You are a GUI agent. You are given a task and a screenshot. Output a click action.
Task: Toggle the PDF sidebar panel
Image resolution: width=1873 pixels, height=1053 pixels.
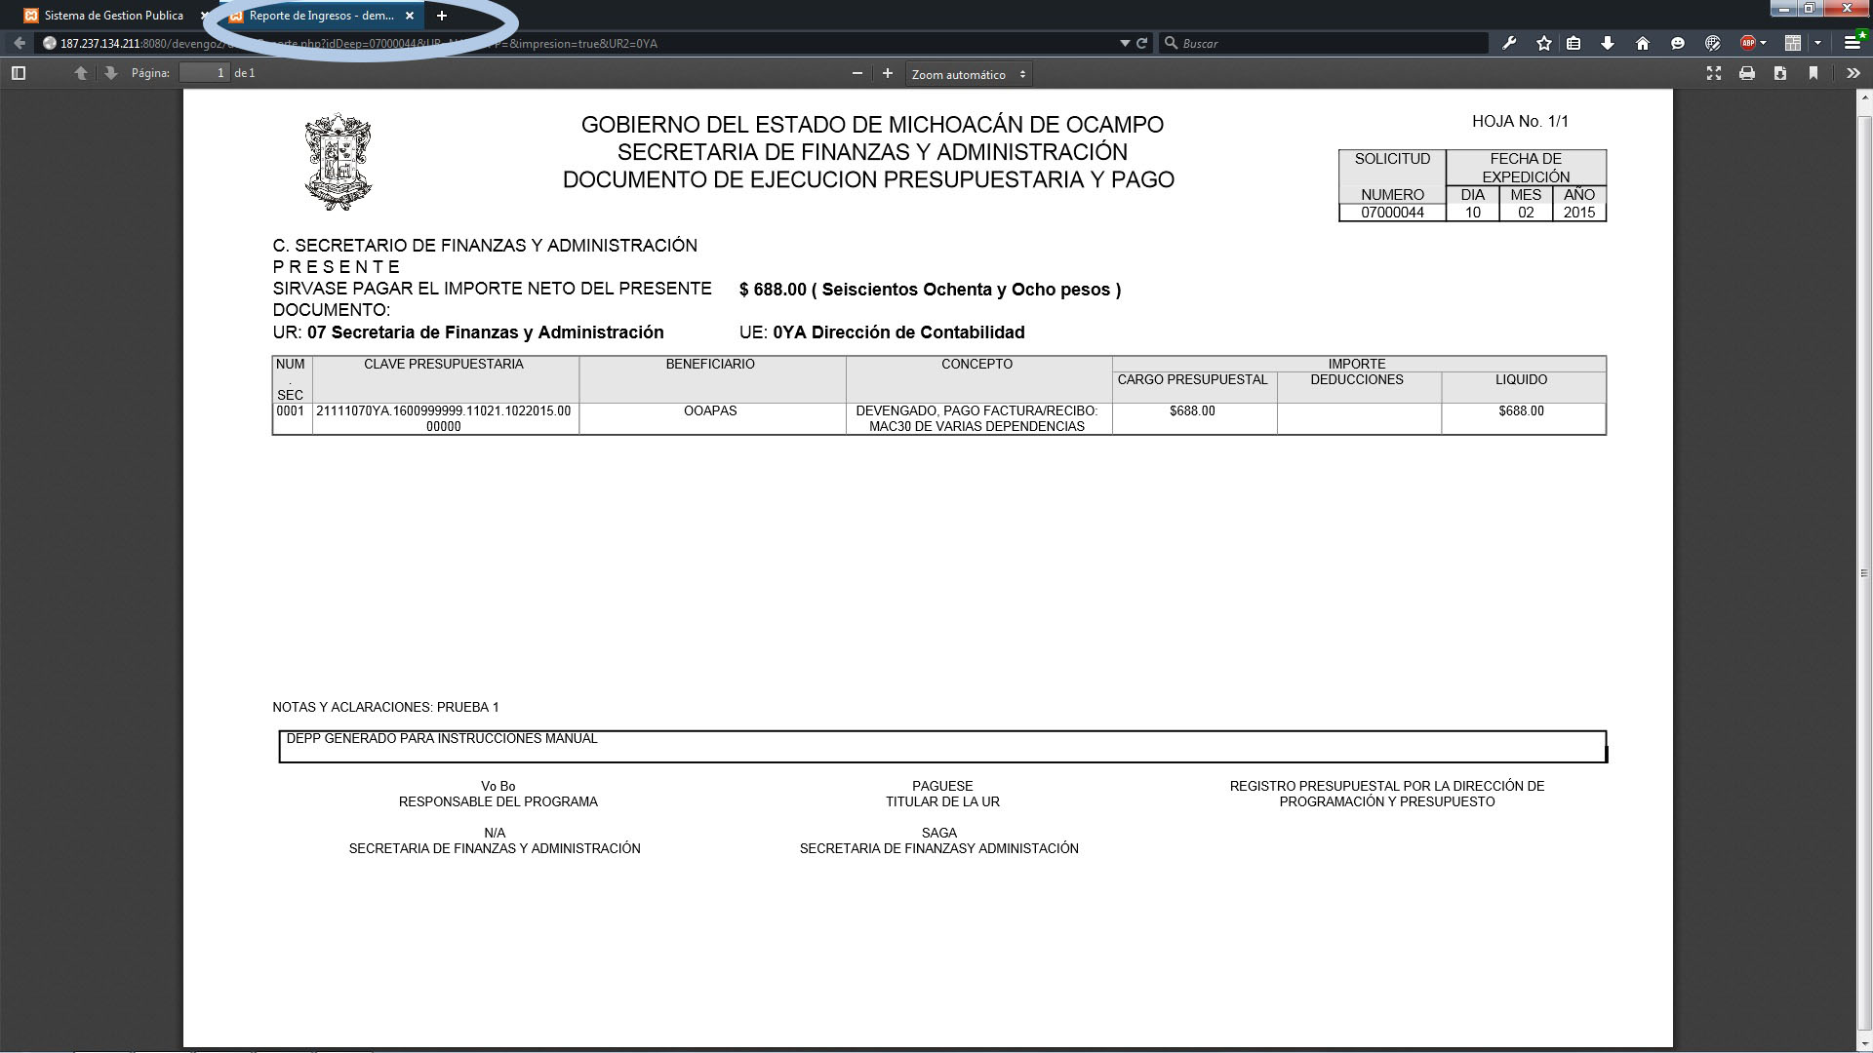click(x=18, y=73)
